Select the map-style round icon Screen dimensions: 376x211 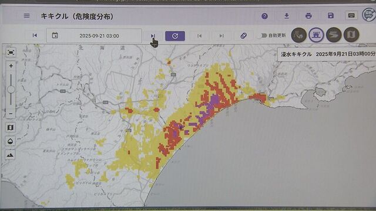click(351, 35)
